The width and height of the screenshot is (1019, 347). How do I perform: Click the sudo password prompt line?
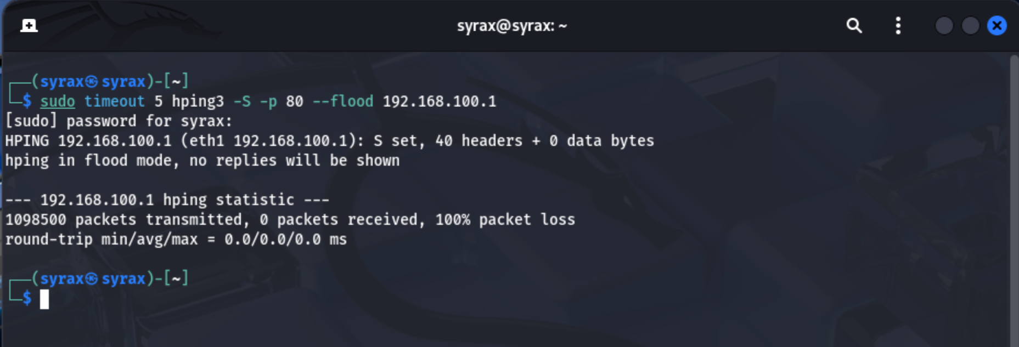click(x=119, y=121)
